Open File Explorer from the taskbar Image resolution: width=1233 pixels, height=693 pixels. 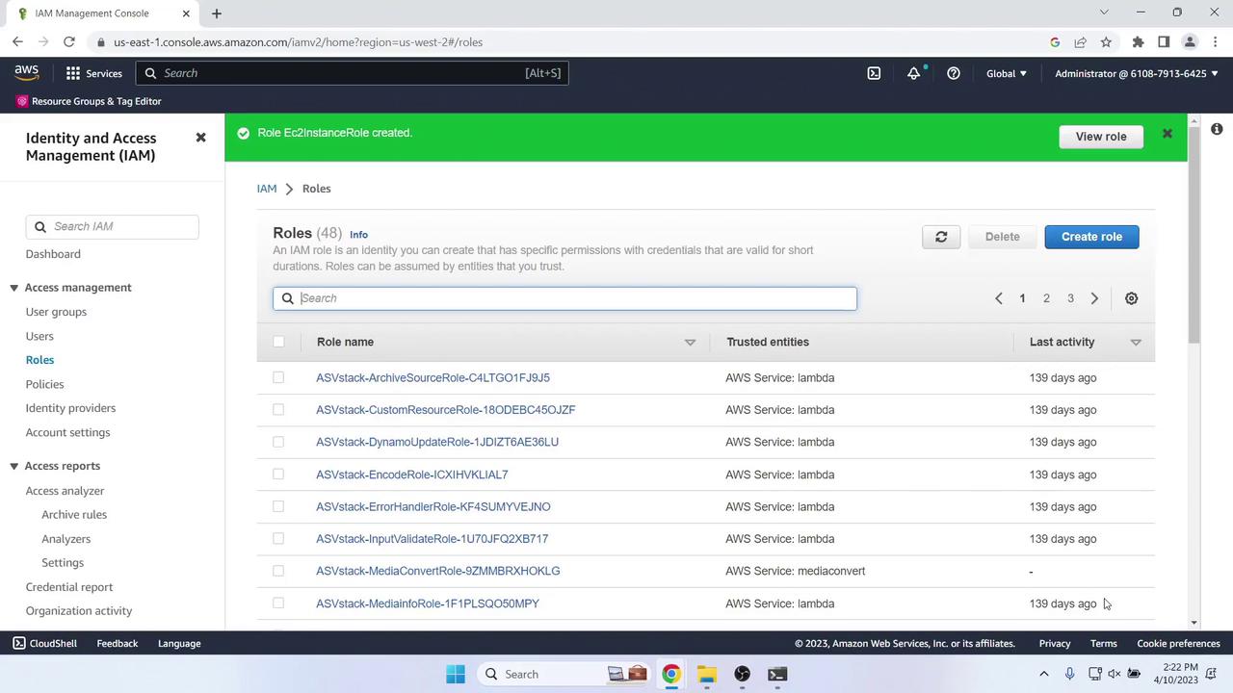coord(707,674)
